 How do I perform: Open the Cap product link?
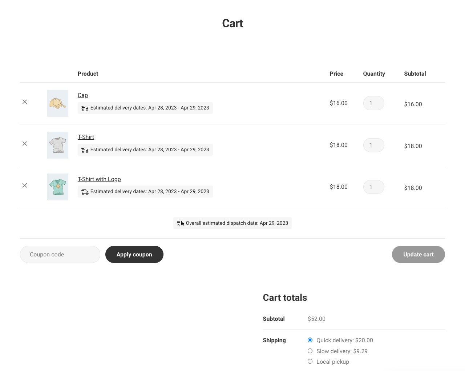(82, 95)
